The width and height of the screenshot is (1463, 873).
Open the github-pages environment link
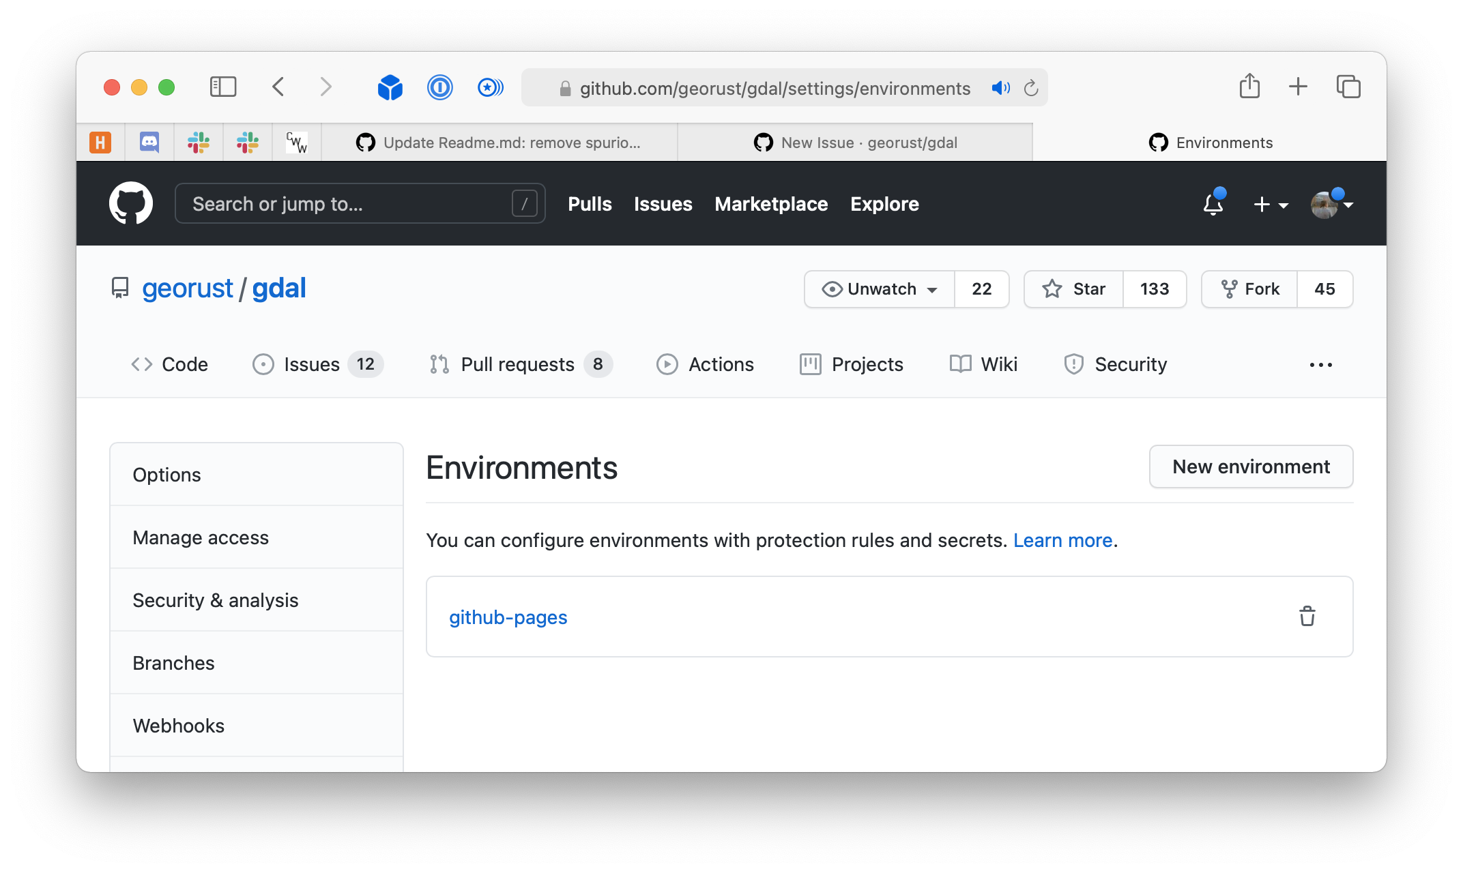(x=508, y=617)
